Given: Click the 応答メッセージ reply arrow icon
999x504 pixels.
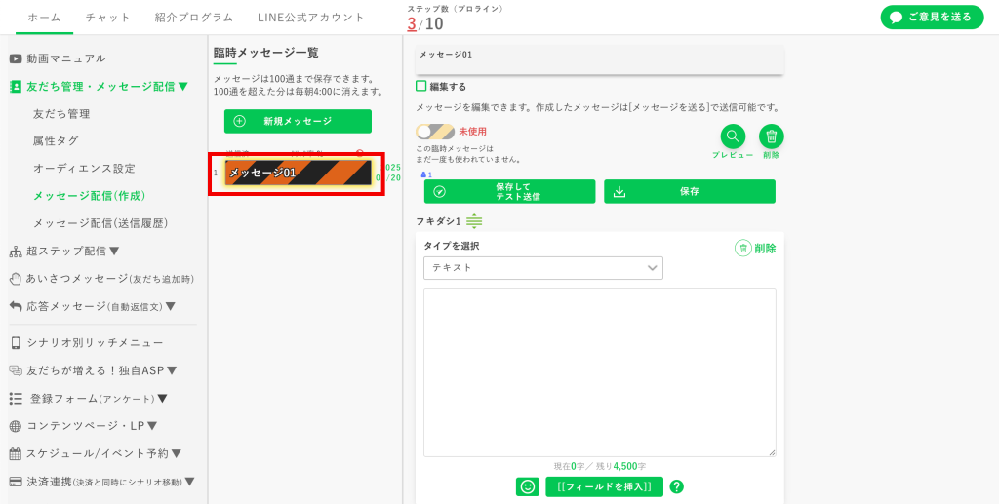Looking at the screenshot, I should [x=16, y=307].
